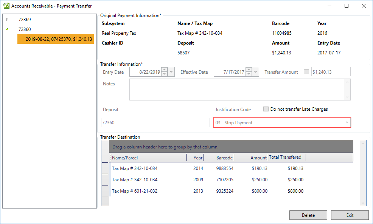The width and height of the screenshot is (373, 224).
Task: Sort by Total Transfered column header
Action: click(x=286, y=157)
